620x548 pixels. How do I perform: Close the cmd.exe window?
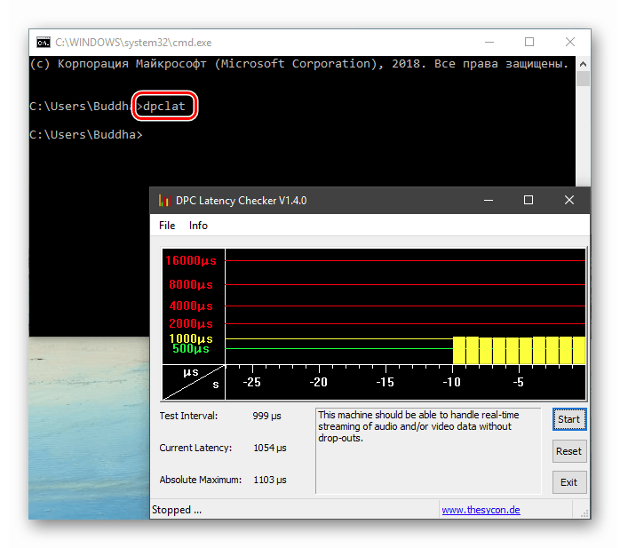click(x=570, y=42)
